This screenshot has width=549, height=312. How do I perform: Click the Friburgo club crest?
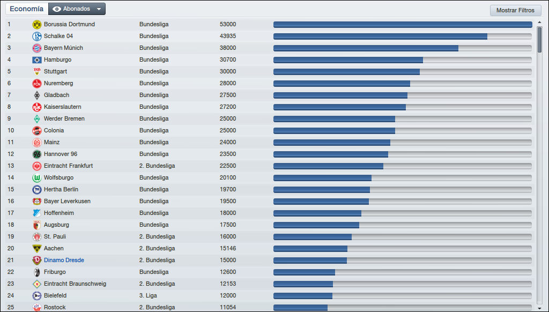pos(37,272)
